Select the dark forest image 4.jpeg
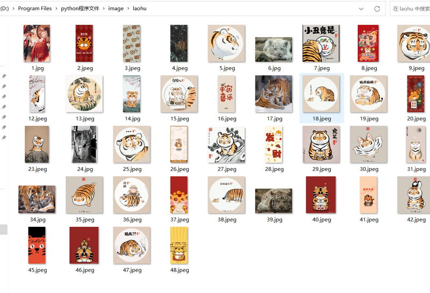 179,44
